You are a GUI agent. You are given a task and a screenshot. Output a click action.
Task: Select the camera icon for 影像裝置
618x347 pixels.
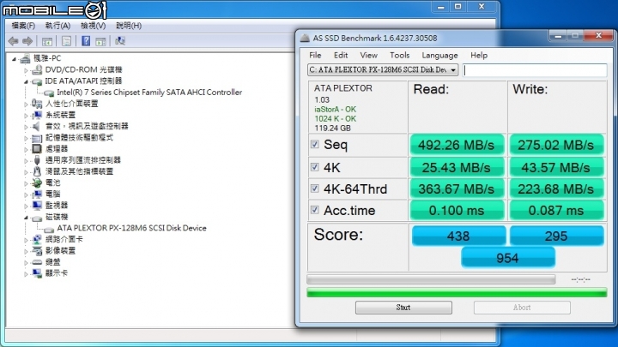coord(37,250)
